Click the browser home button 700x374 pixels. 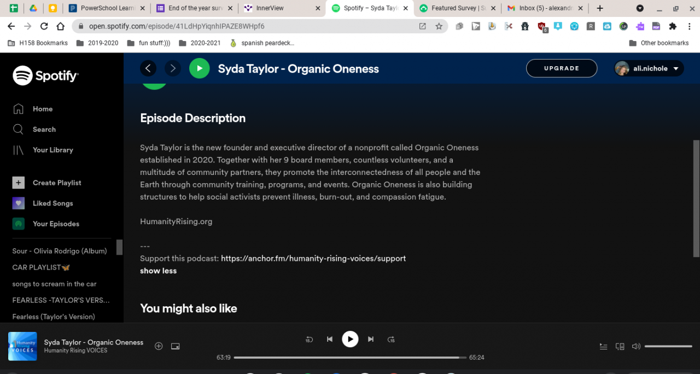[61, 26]
